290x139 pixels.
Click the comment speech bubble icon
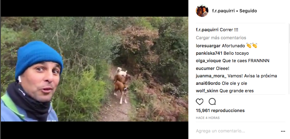(212, 101)
